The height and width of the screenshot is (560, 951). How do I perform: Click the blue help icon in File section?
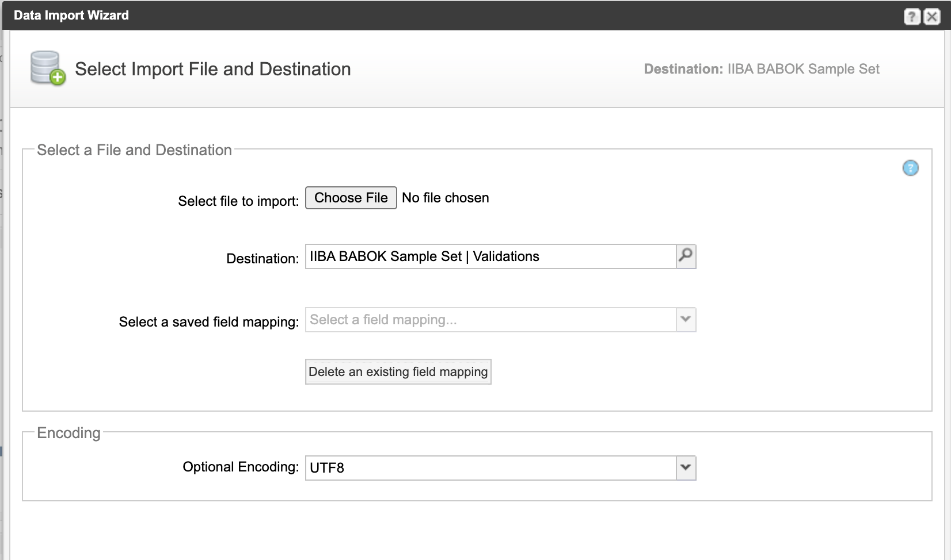(910, 168)
